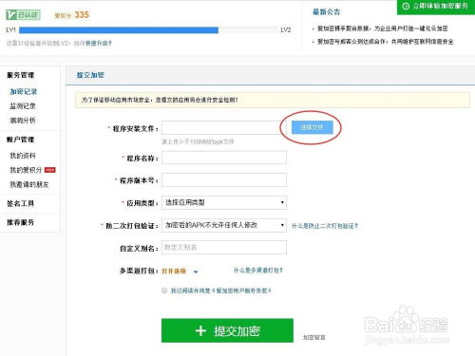The width and height of the screenshot is (475, 356).
Task: Open 监测记录 in the sidebar
Action: 23,106
